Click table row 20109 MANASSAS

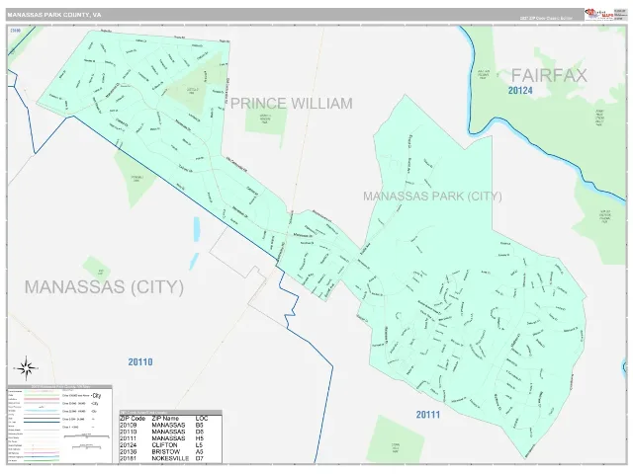click(x=170, y=426)
